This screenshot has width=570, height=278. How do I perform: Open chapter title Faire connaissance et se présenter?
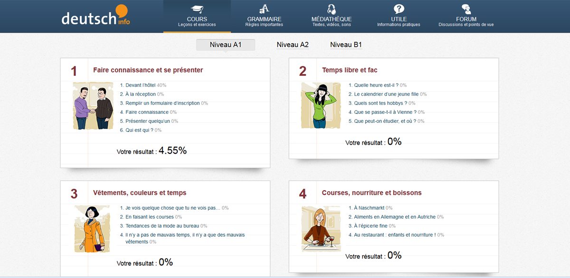[148, 70]
